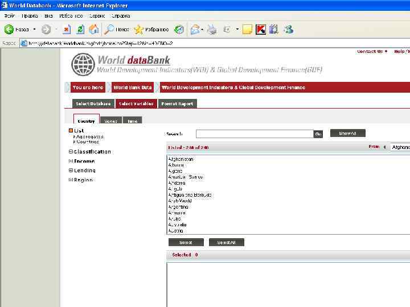
Task: Open dropdown arrow next to Mail icon
Action: (202, 30)
